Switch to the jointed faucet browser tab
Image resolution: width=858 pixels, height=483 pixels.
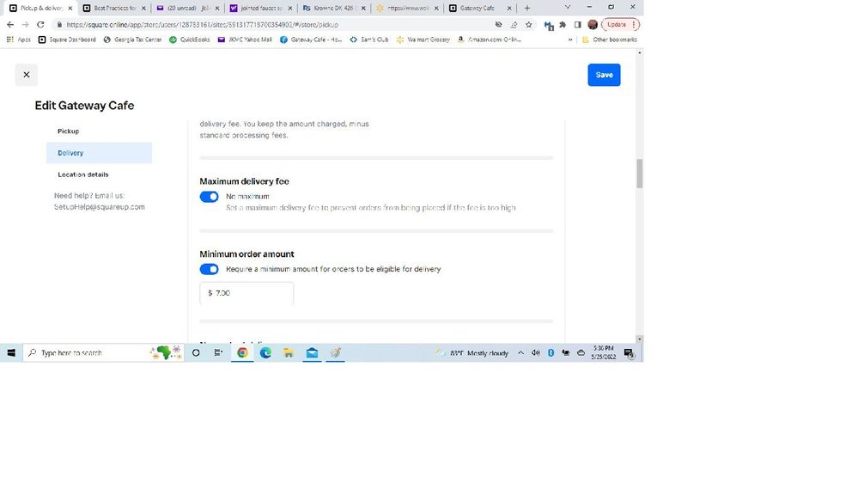[261, 9]
